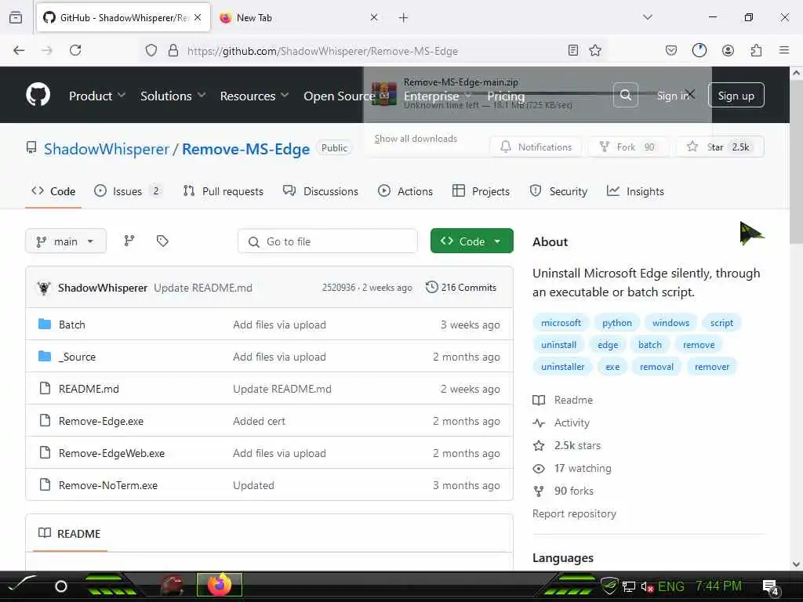Close the GitHub tab
803x602 pixels.
pyautogui.click(x=198, y=17)
